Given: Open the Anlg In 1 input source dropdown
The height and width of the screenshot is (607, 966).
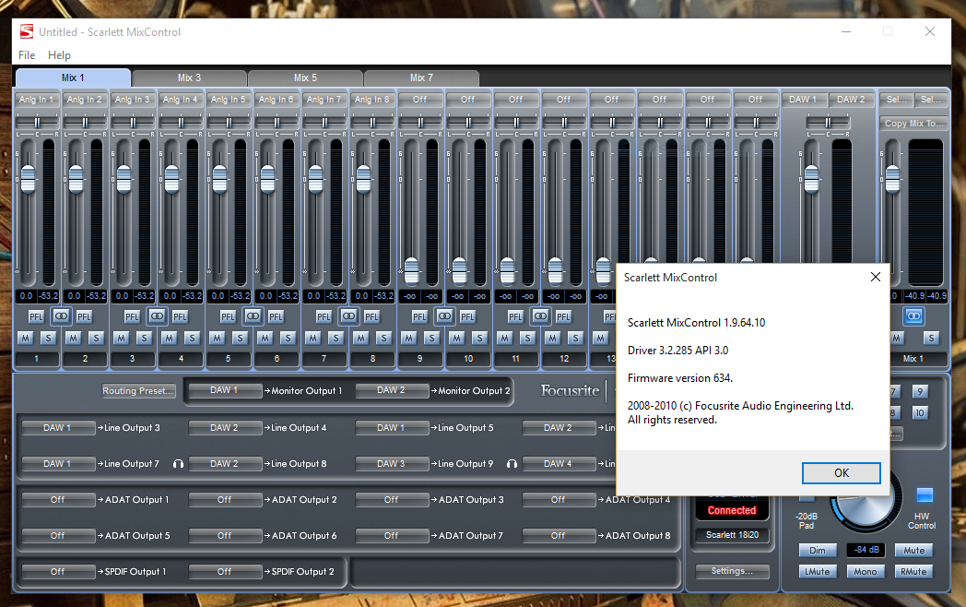Looking at the screenshot, I should 36,99.
